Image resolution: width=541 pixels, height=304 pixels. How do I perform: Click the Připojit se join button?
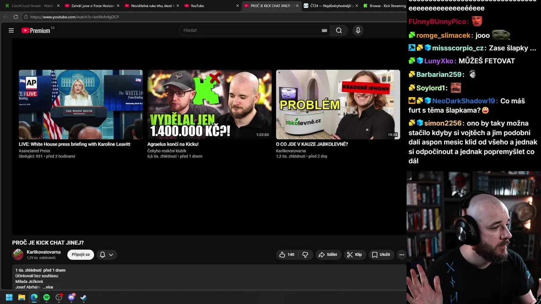(x=81, y=255)
